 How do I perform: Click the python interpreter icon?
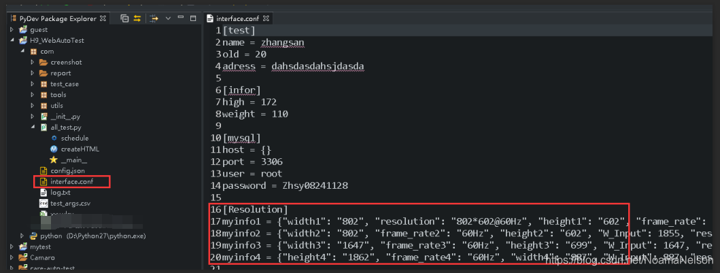point(33,236)
